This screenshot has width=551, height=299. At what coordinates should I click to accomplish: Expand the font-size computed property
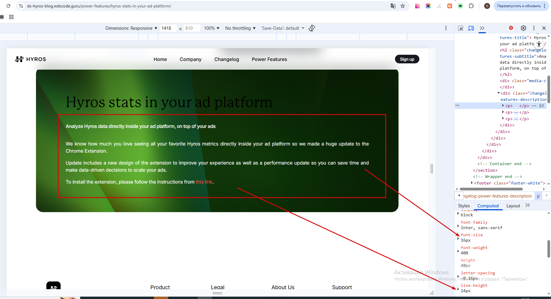[458, 238]
